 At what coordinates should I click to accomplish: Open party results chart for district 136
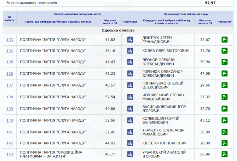(130, 74)
